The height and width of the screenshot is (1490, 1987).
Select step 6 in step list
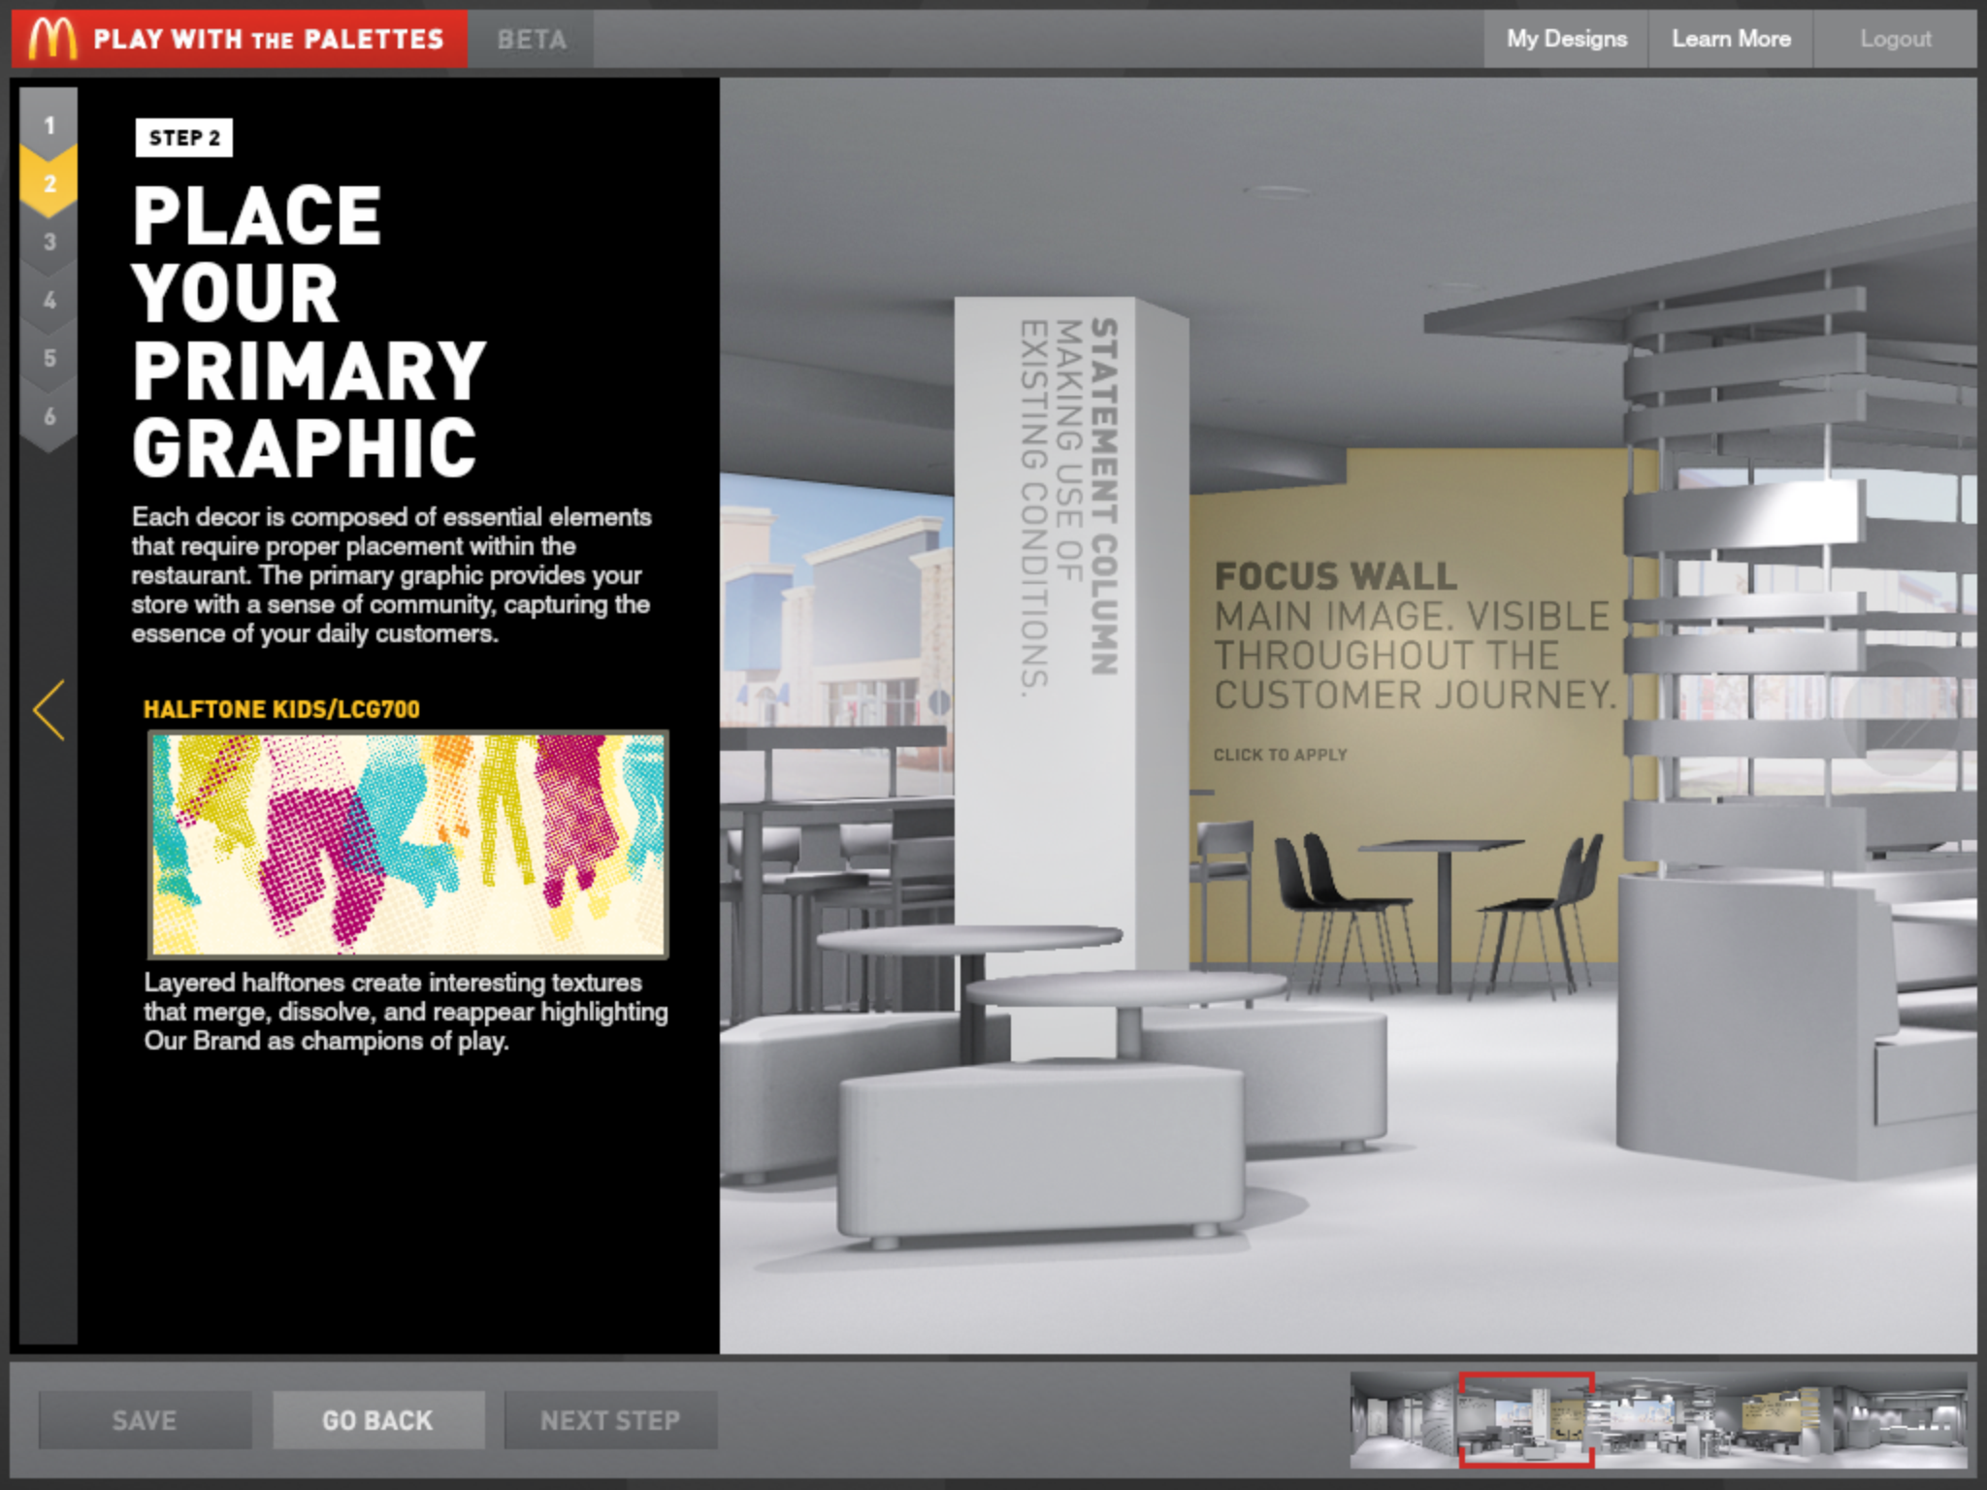49,416
